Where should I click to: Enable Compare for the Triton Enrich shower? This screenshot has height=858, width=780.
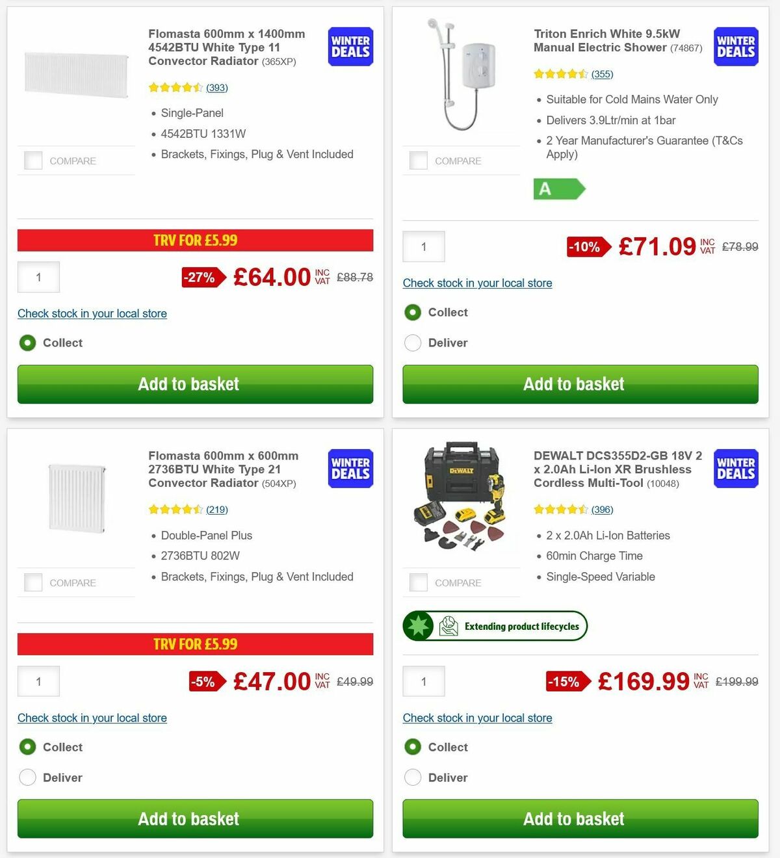418,160
